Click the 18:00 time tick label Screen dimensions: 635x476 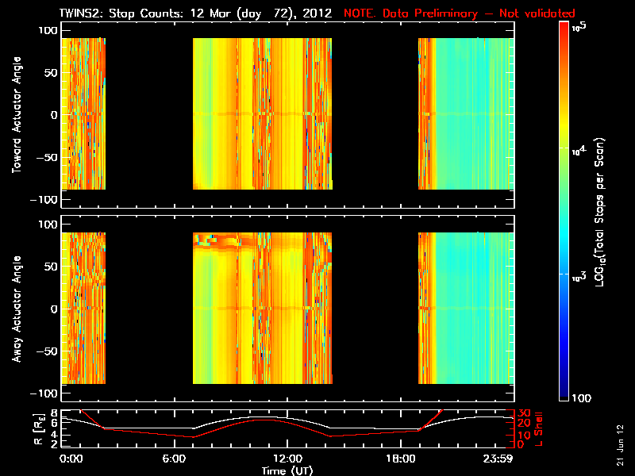pos(395,459)
